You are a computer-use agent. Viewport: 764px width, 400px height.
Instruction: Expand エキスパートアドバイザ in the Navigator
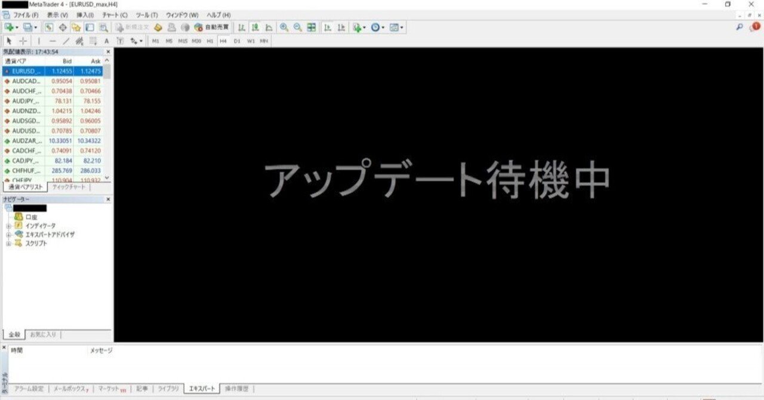8,234
